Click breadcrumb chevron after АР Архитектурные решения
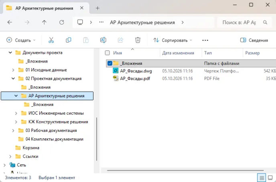The width and height of the screenshot is (276, 182). (183, 22)
